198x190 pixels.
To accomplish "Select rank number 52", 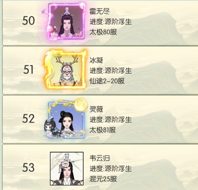I will tap(28, 118).
